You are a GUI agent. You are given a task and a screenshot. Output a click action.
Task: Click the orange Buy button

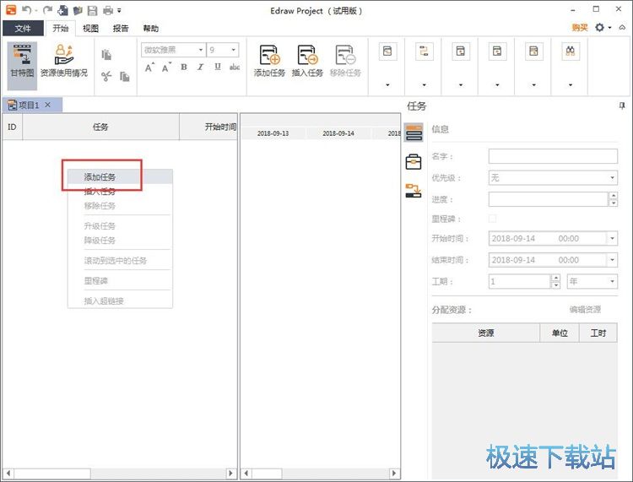(580, 27)
